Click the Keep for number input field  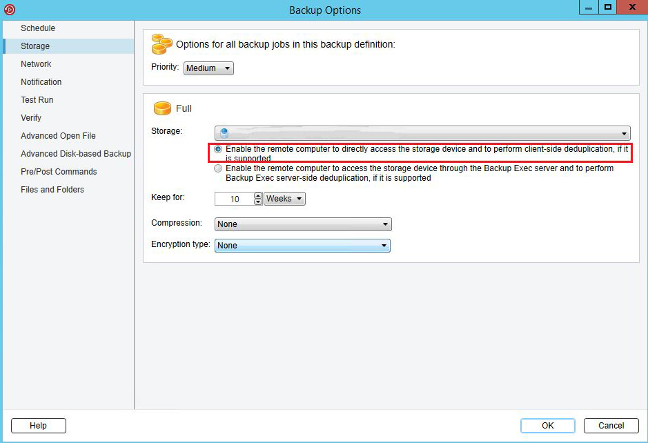[x=234, y=199]
